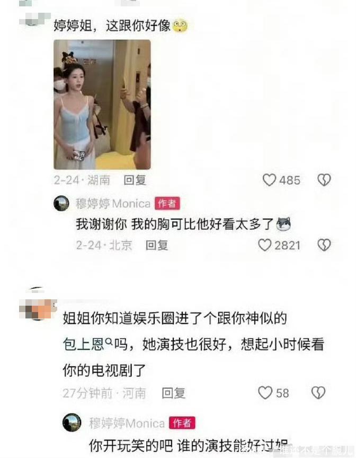Dislike the first comment via broken heart

324,180
